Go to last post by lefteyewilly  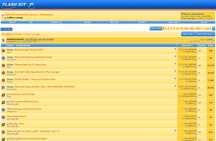pos(195,59)
